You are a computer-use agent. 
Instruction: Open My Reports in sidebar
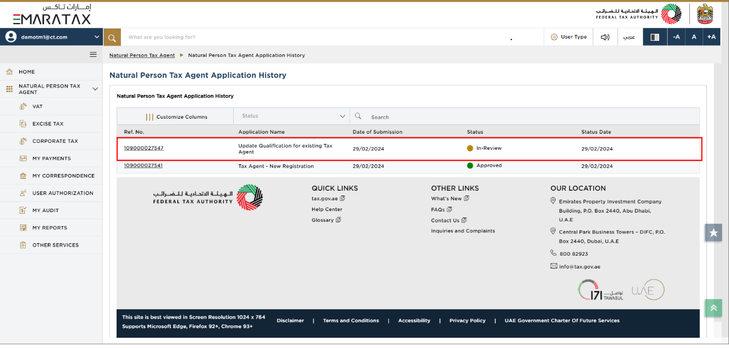(50, 228)
